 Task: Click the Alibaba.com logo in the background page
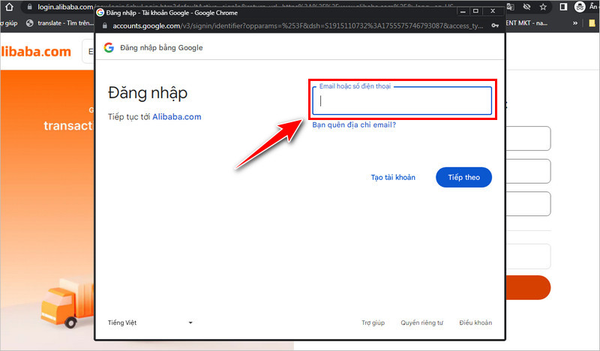pyautogui.click(x=36, y=52)
